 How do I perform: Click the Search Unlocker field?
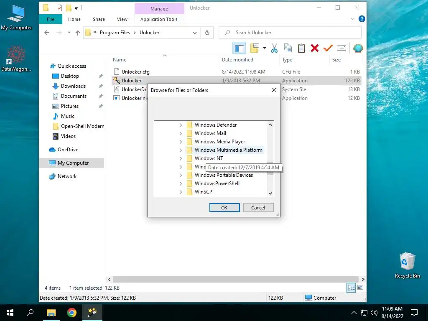pyautogui.click(x=290, y=33)
